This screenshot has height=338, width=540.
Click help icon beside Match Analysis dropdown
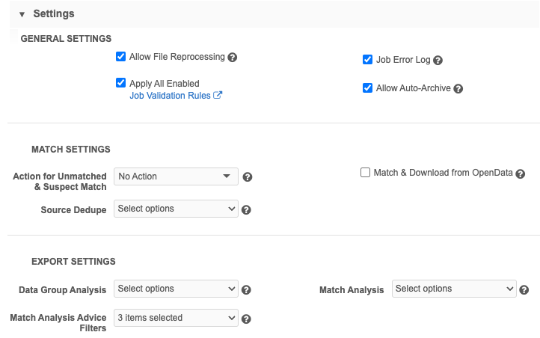point(524,290)
